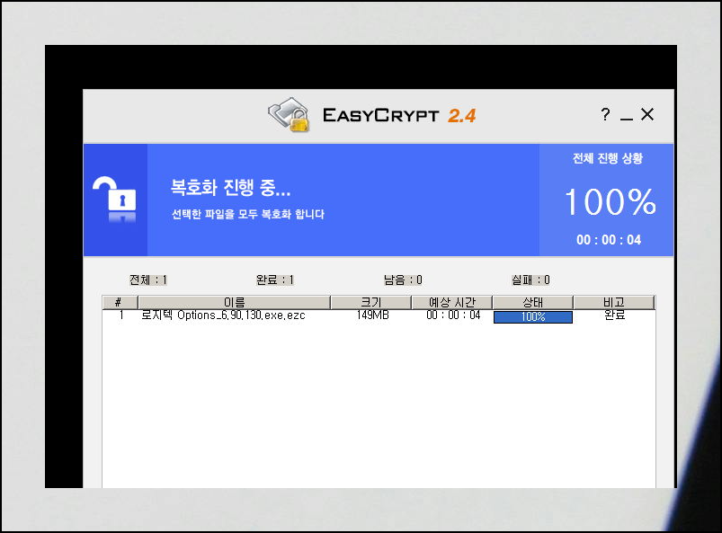Click the EasyCrypt 2.4 title text
722x533 pixels.
(398, 115)
